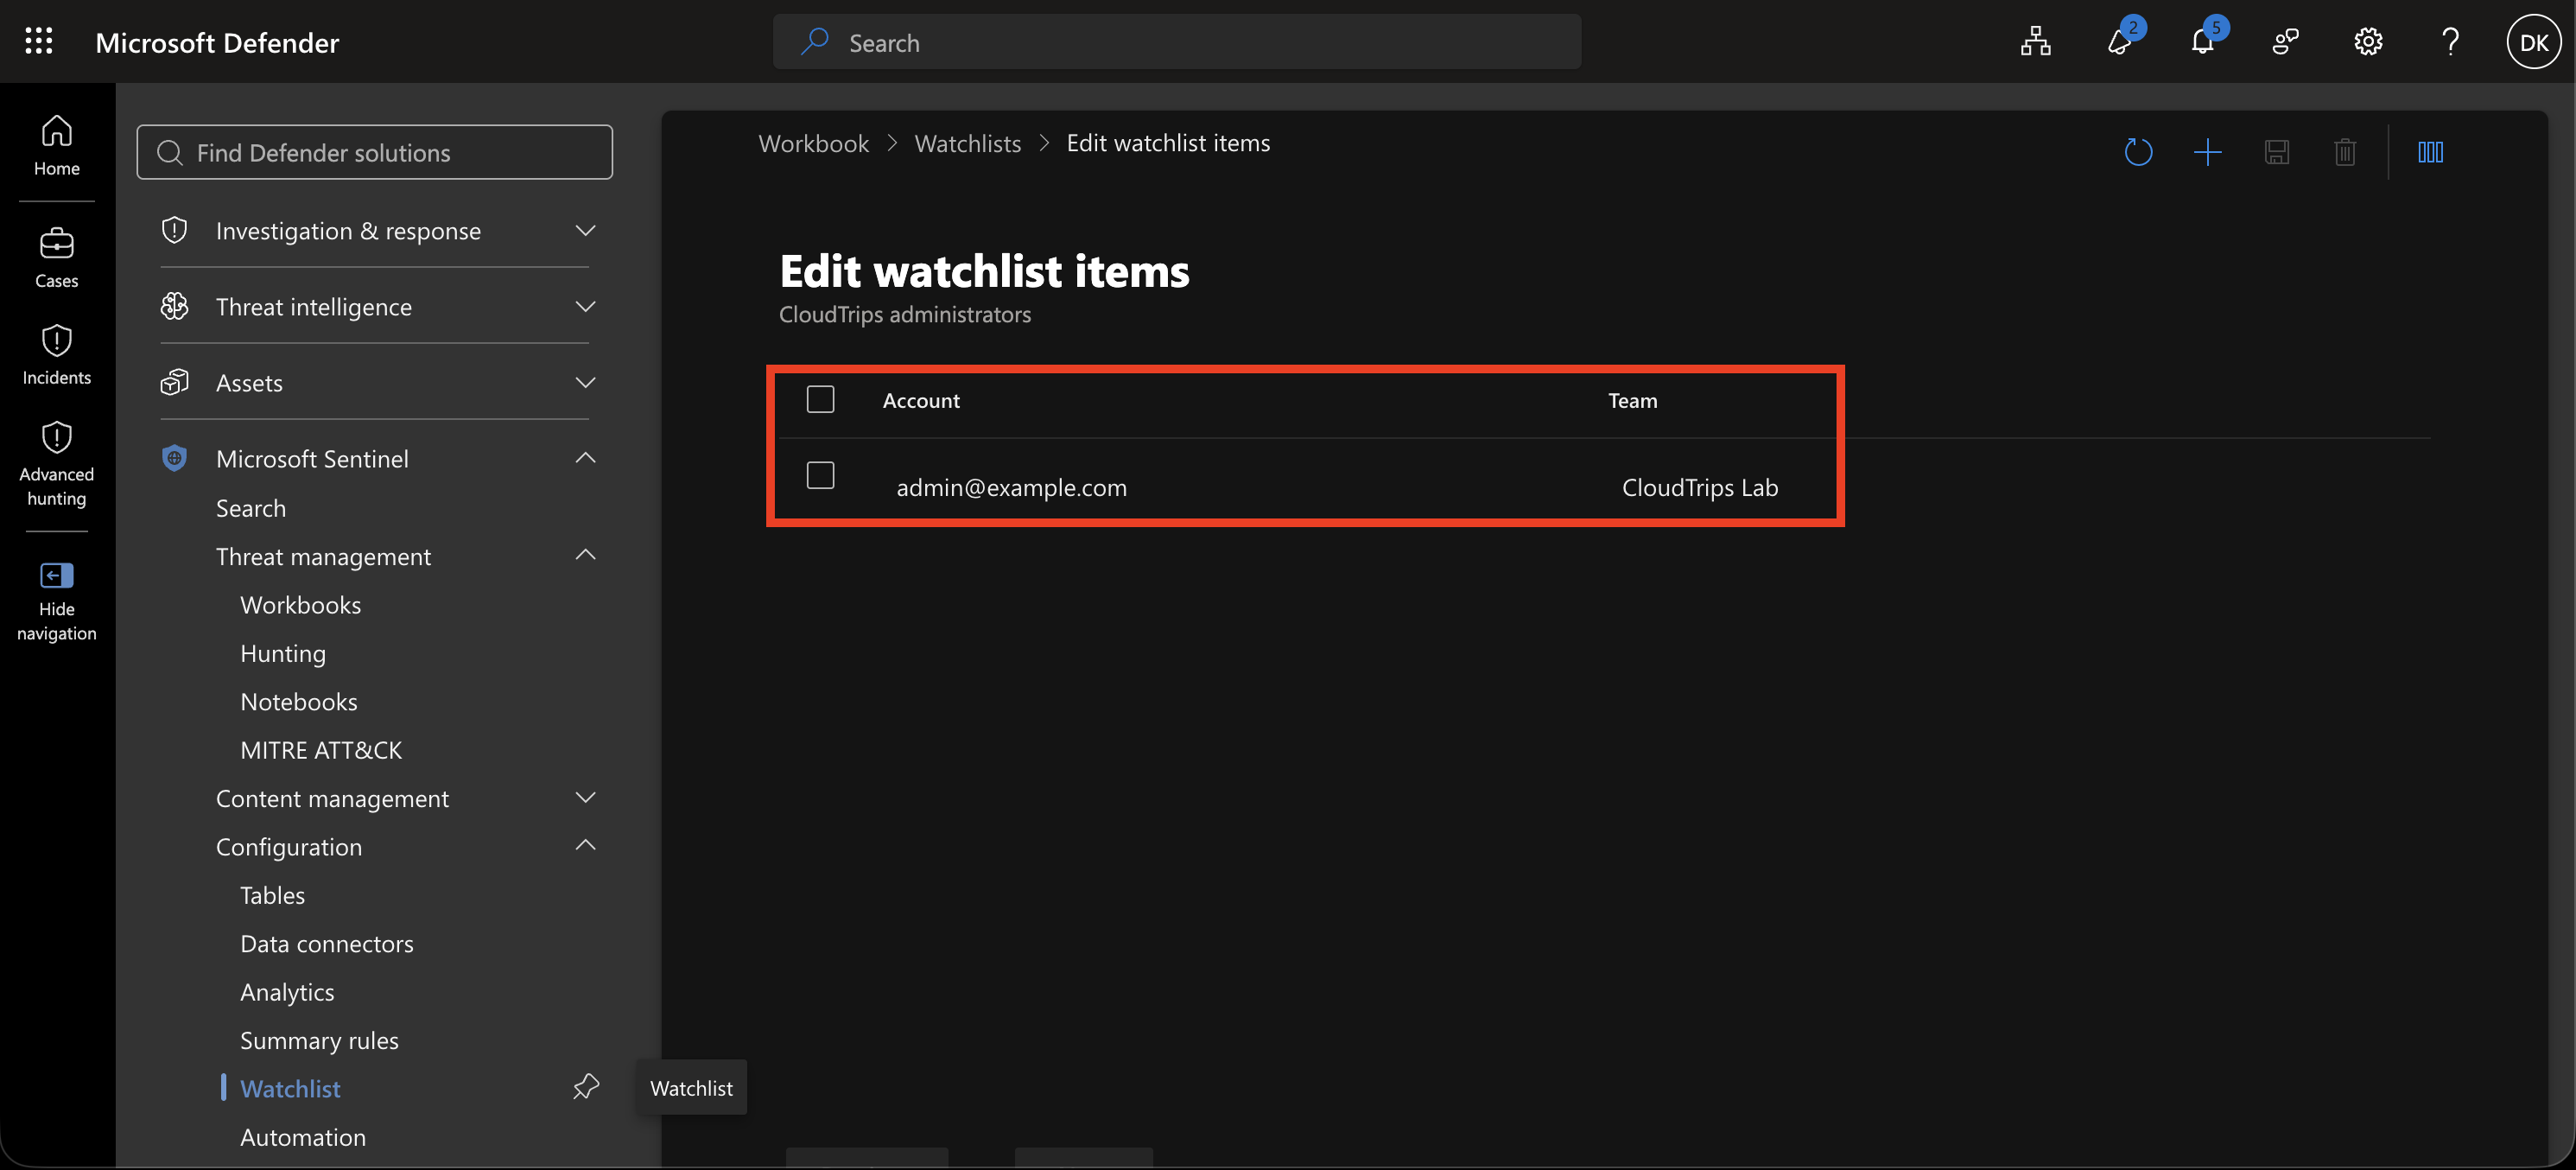Click the admin@example.com cell
Image resolution: width=2576 pixels, height=1170 pixels.
1011,487
